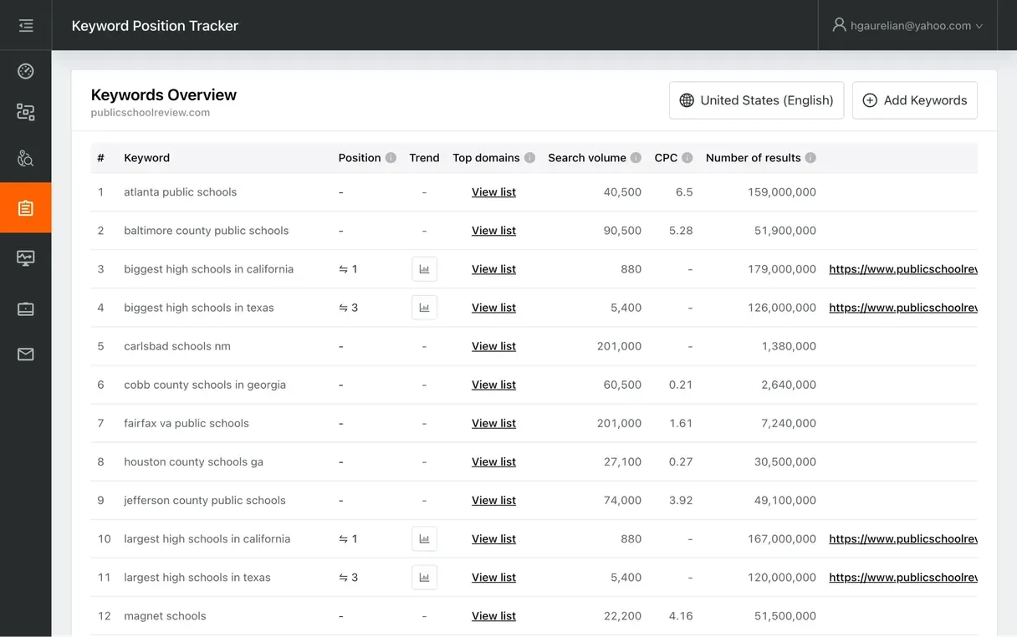This screenshot has width=1017, height=637.
Task: Change the United States (English) language setting
Action: point(755,99)
